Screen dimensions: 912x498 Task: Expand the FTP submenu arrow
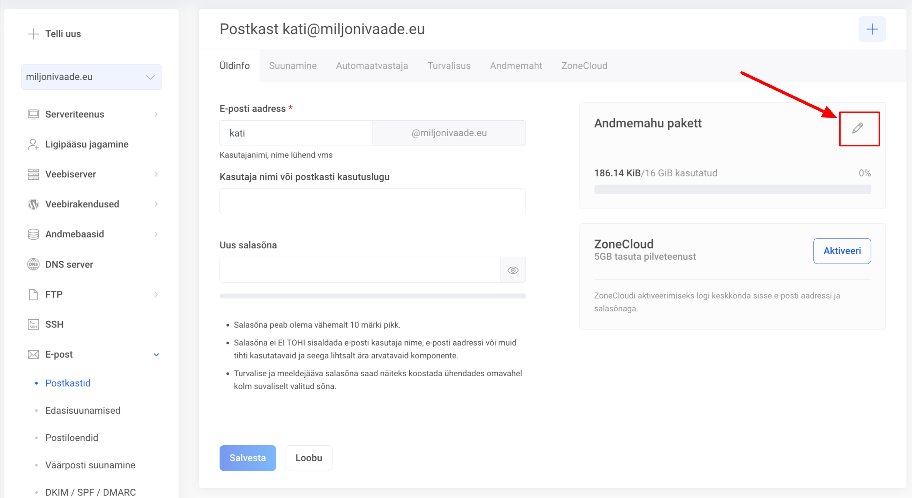tap(156, 294)
